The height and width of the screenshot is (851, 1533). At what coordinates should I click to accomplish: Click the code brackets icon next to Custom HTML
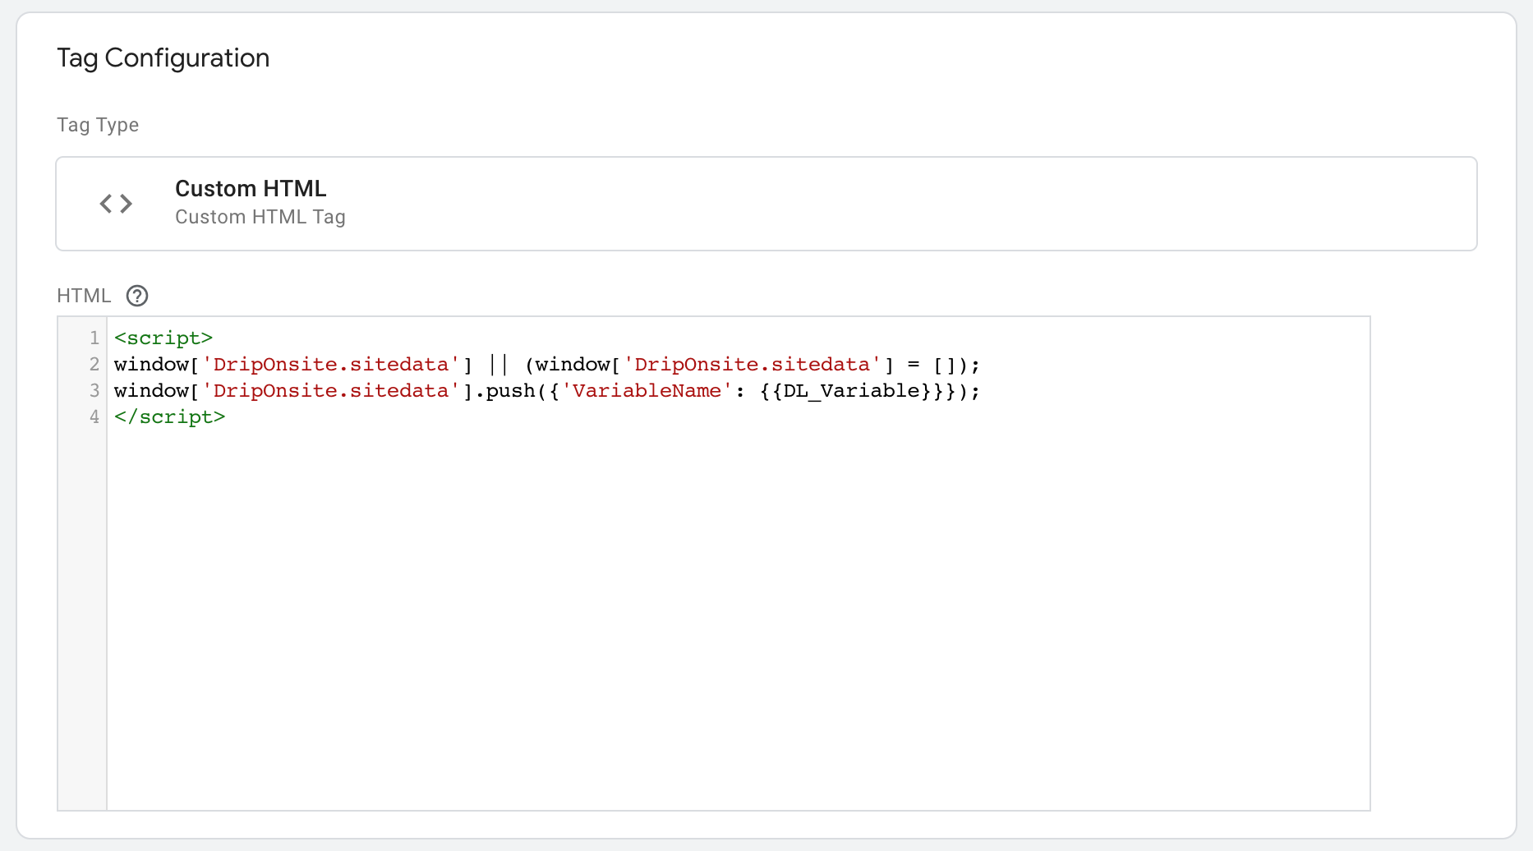click(x=116, y=203)
